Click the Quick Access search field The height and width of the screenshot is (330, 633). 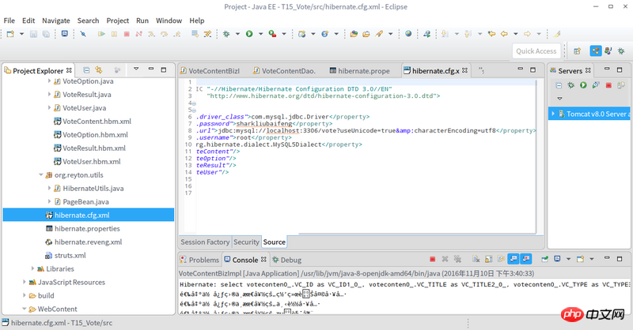pyautogui.click(x=536, y=51)
